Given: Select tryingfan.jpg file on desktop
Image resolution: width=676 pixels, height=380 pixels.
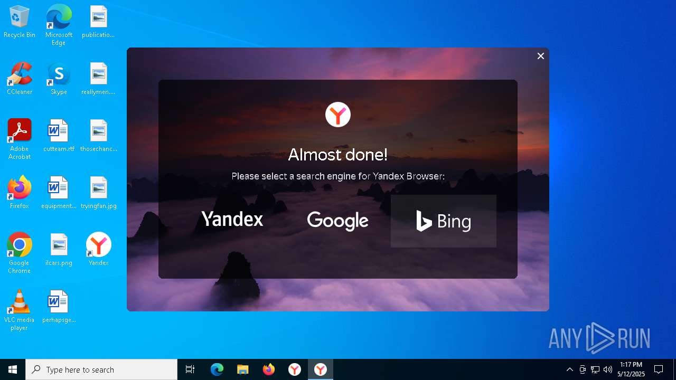Looking at the screenshot, I should (x=98, y=193).
